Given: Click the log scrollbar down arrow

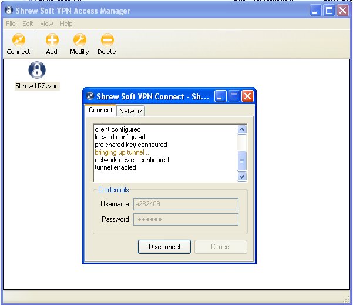Looking at the screenshot, I should pyautogui.click(x=241, y=176).
